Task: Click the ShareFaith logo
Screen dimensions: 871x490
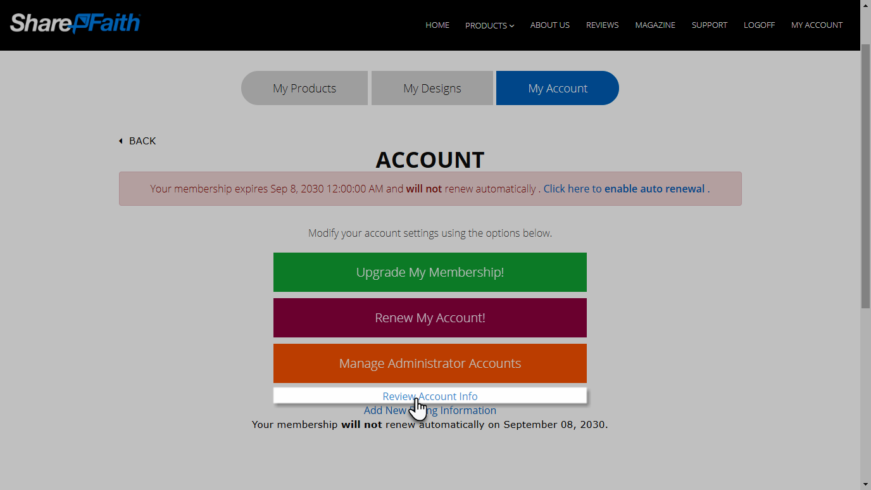Action: pos(75,23)
